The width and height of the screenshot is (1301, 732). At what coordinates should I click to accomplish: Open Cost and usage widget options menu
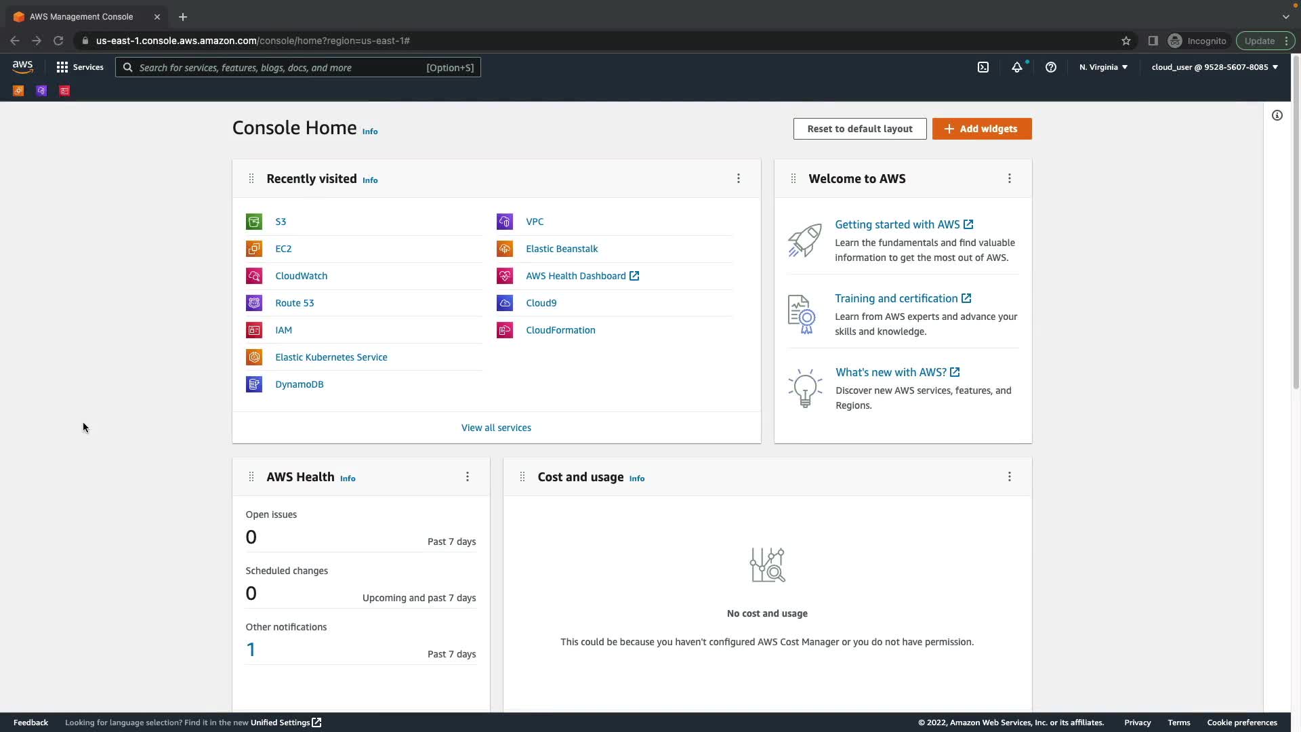pyautogui.click(x=1010, y=476)
